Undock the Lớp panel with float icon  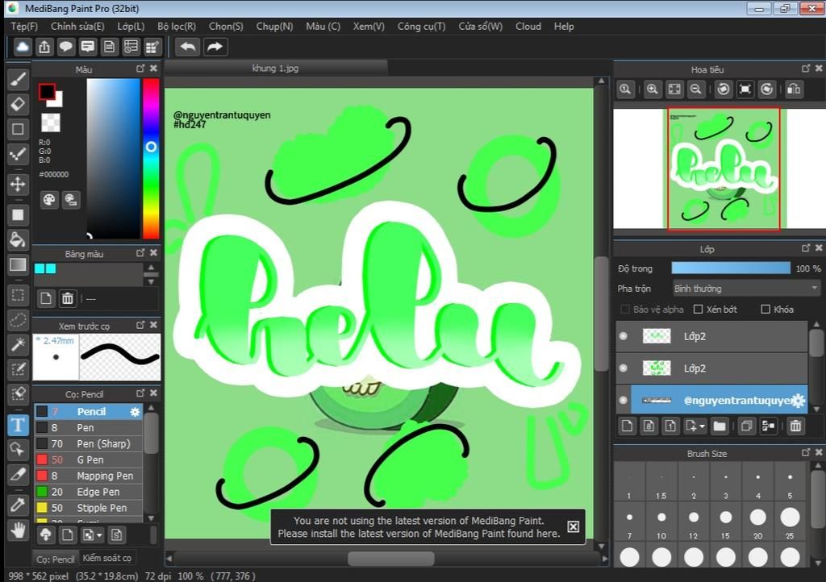coord(806,247)
